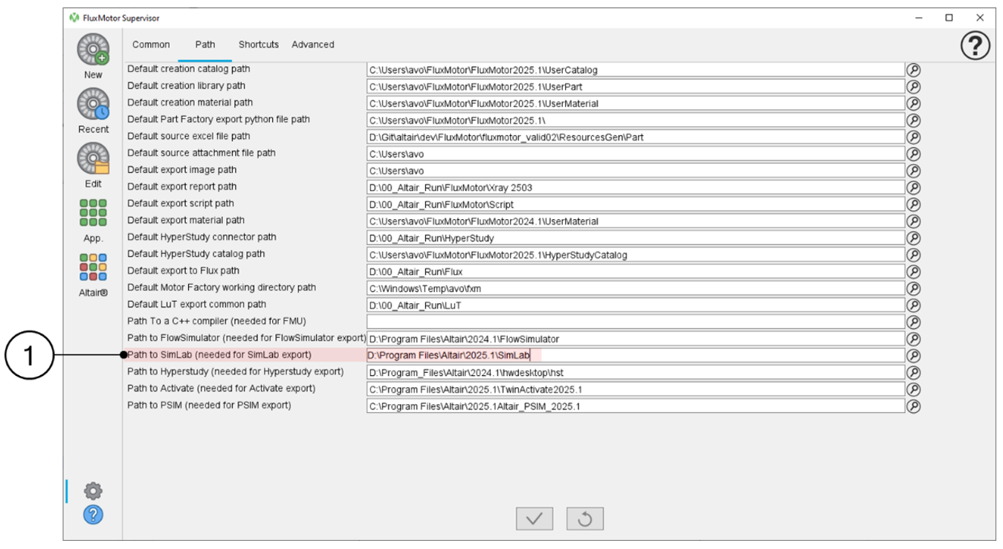Edit the Default export report path field

[636, 188]
